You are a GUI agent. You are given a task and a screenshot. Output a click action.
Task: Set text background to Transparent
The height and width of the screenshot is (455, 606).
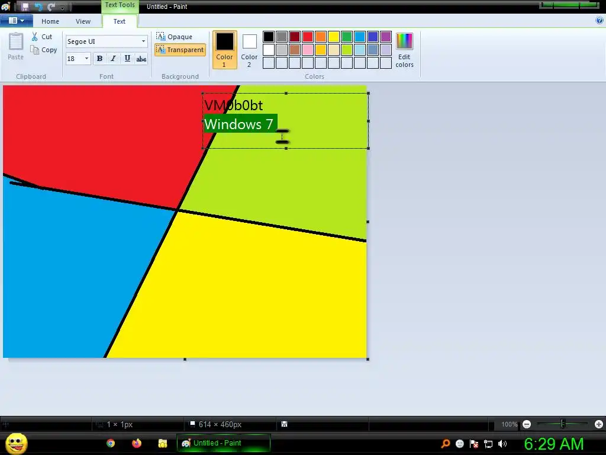(x=180, y=50)
